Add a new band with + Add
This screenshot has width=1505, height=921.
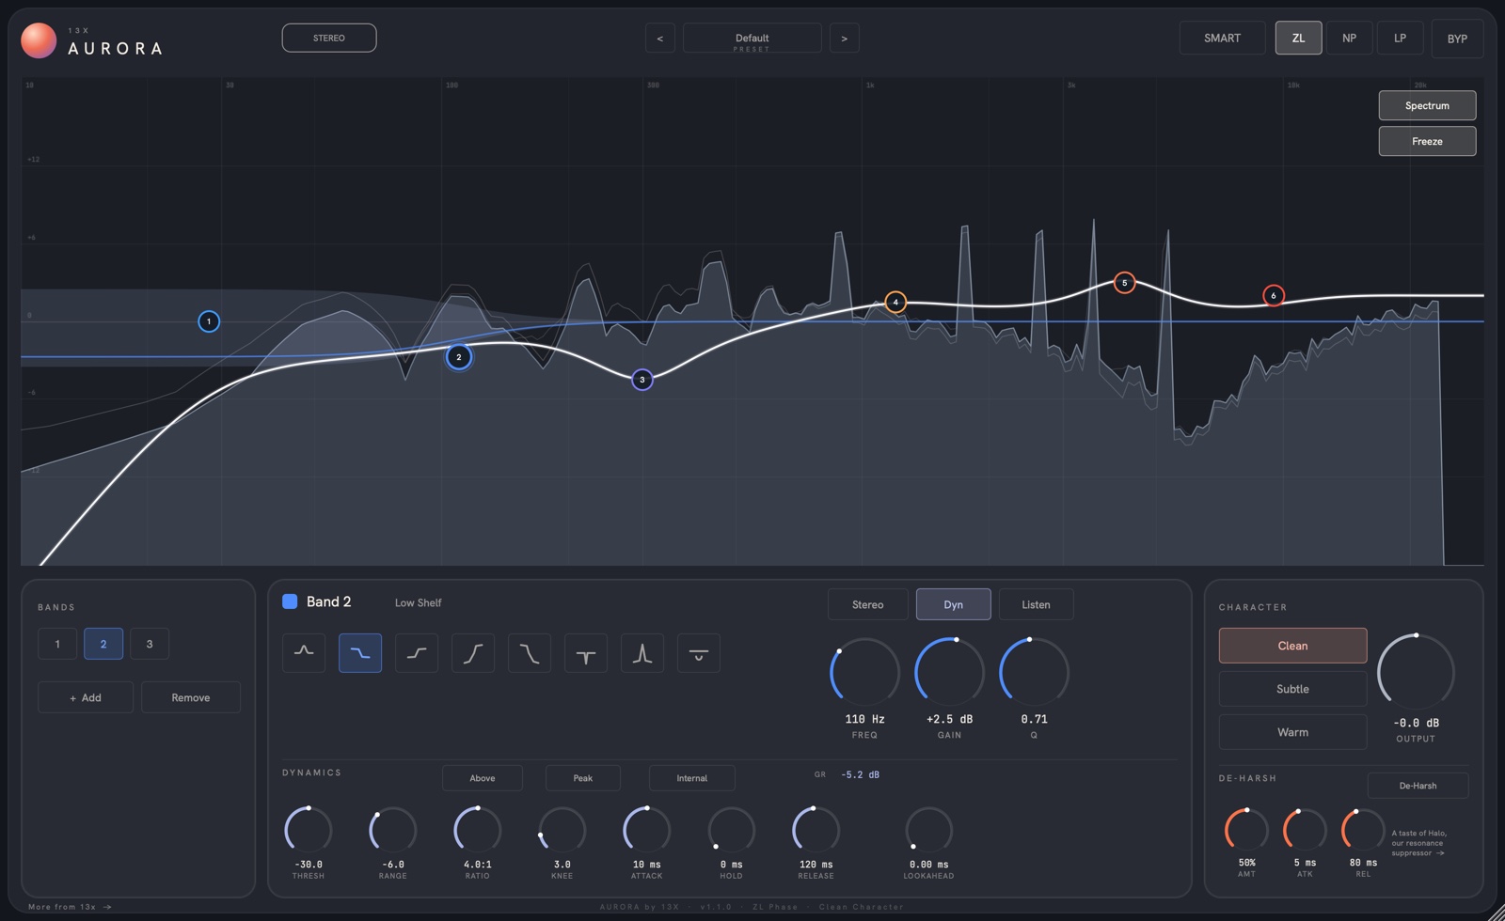point(86,697)
